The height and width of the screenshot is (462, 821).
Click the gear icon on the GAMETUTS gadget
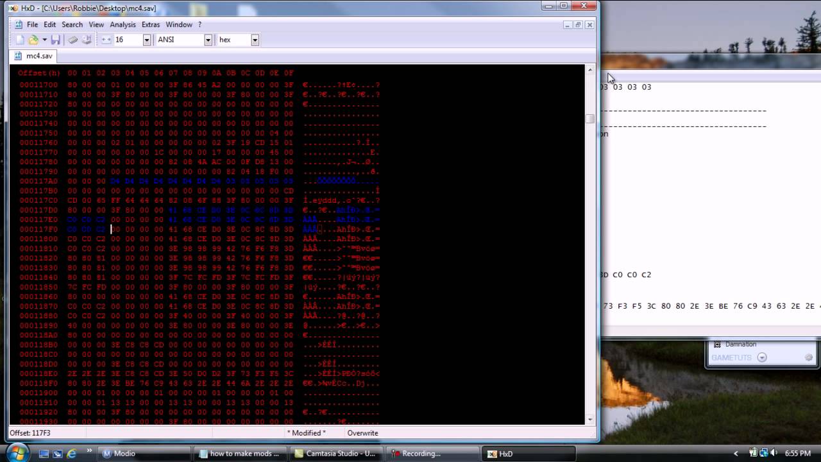coord(809,357)
